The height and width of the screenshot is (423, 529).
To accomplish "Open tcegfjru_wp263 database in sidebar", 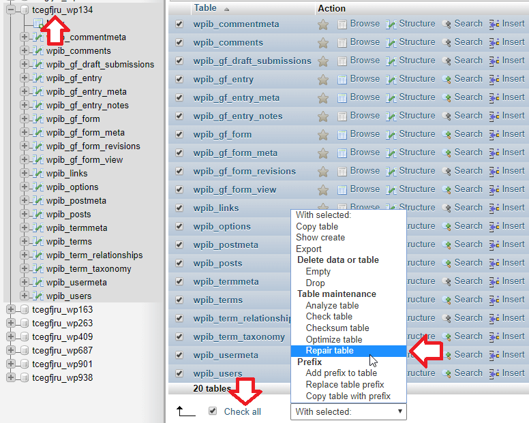I will 63,324.
